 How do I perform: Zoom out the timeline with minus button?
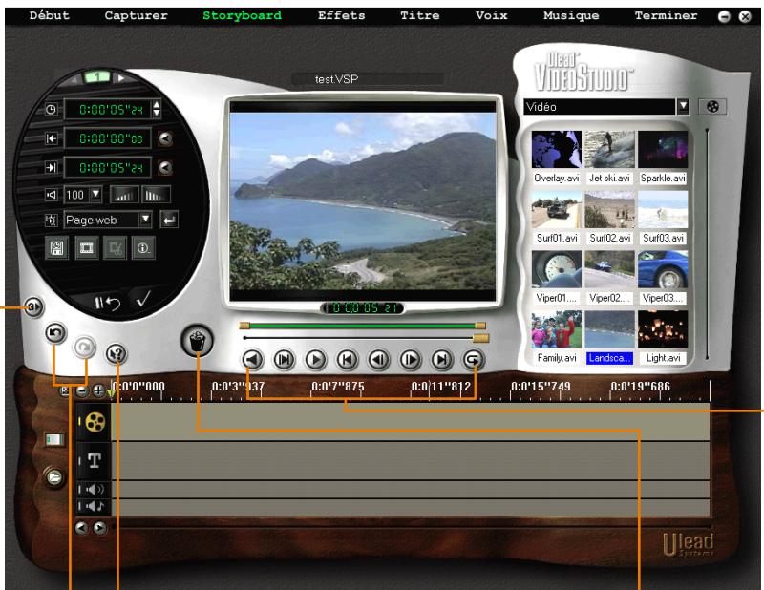[82, 390]
